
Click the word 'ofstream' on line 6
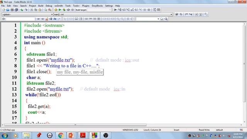36,54
